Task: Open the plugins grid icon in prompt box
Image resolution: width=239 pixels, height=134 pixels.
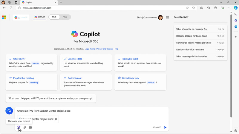Action: 30,127
